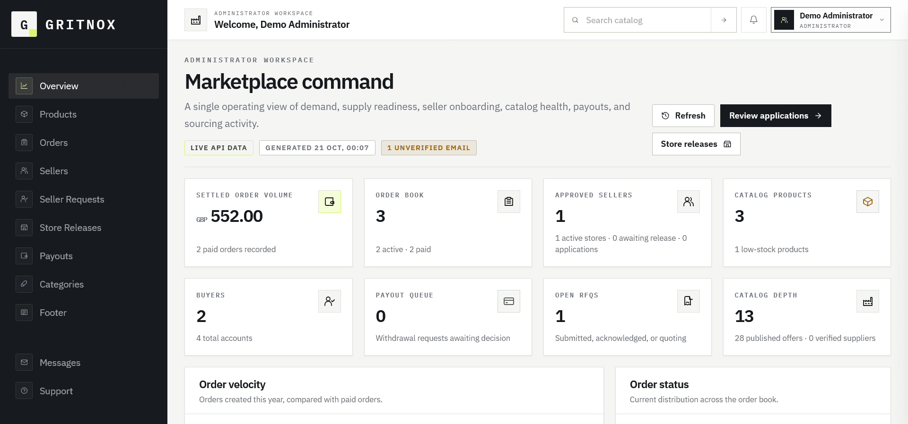Click the Order velocity heading

pyautogui.click(x=232, y=384)
